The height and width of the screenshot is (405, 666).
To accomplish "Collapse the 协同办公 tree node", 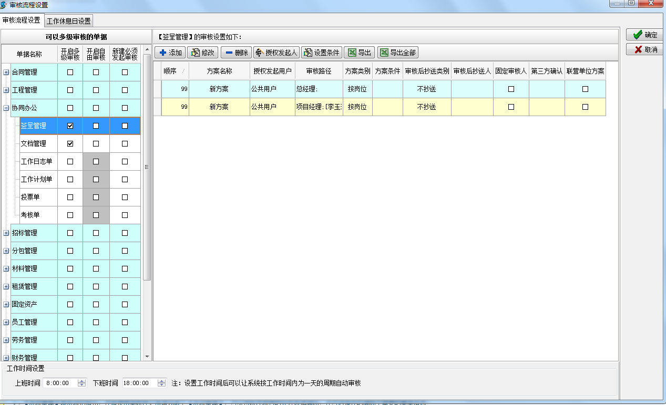I will [x=6, y=108].
